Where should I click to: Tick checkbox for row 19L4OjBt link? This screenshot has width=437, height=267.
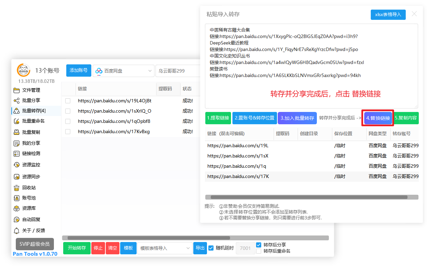68,101
